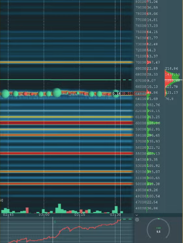Viewport: 183px width, 243px height.
Task: Select the 71000 price level
Action: click(141, 56)
